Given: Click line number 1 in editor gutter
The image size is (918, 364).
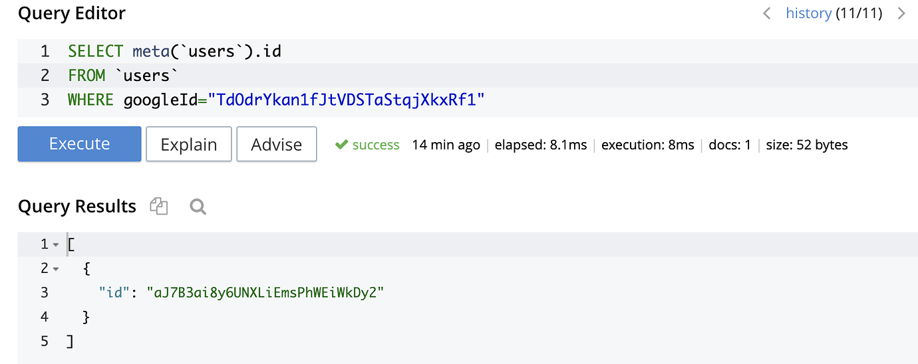Looking at the screenshot, I should click(x=45, y=51).
